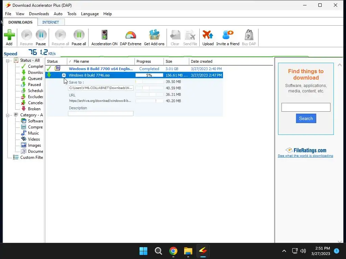Open DAP Extreme speedometer icon

(131, 35)
